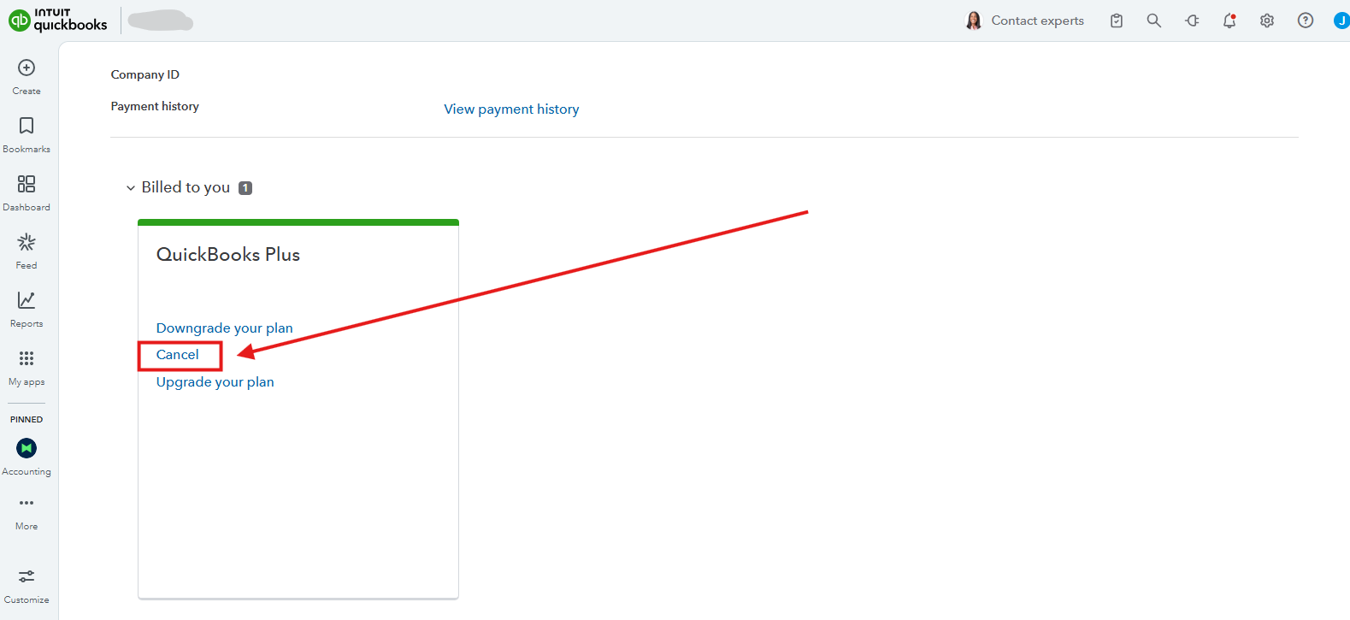Open the clipboard tasks icon
Image resolution: width=1350 pixels, height=620 pixels.
[1117, 21]
